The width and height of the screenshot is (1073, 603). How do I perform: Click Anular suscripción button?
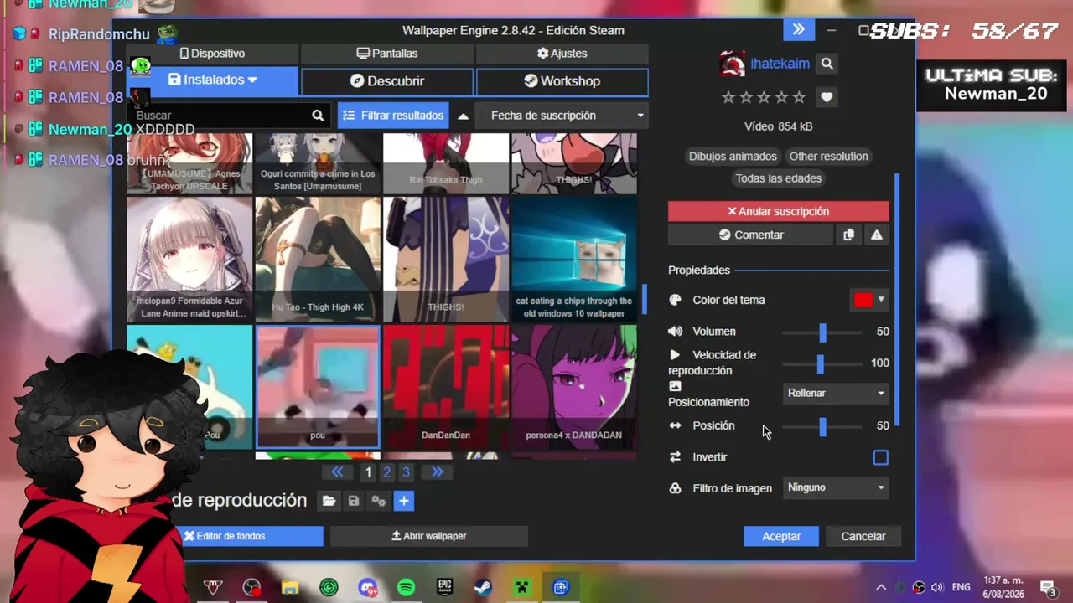[x=779, y=212]
